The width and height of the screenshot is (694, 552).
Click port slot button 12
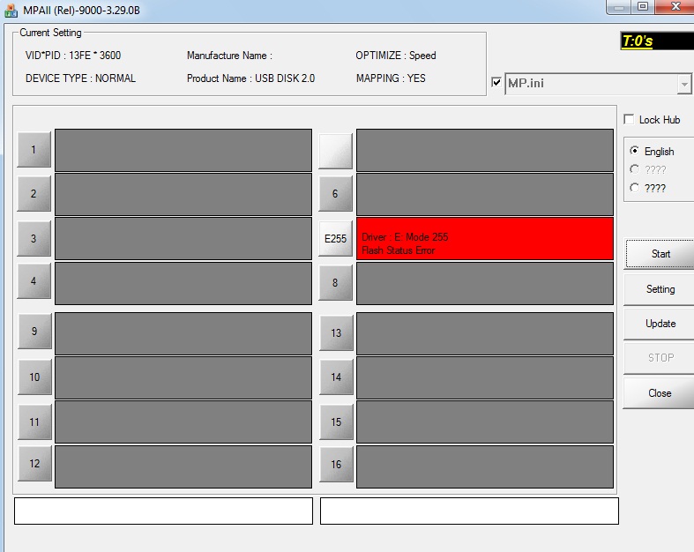[34, 464]
